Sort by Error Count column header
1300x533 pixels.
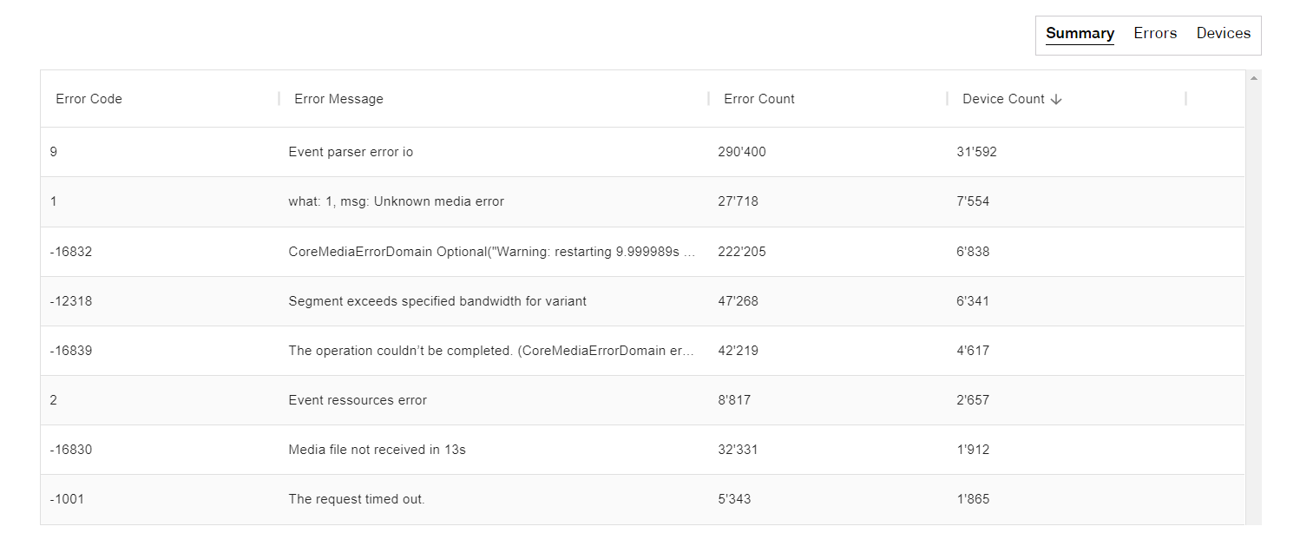pos(758,99)
